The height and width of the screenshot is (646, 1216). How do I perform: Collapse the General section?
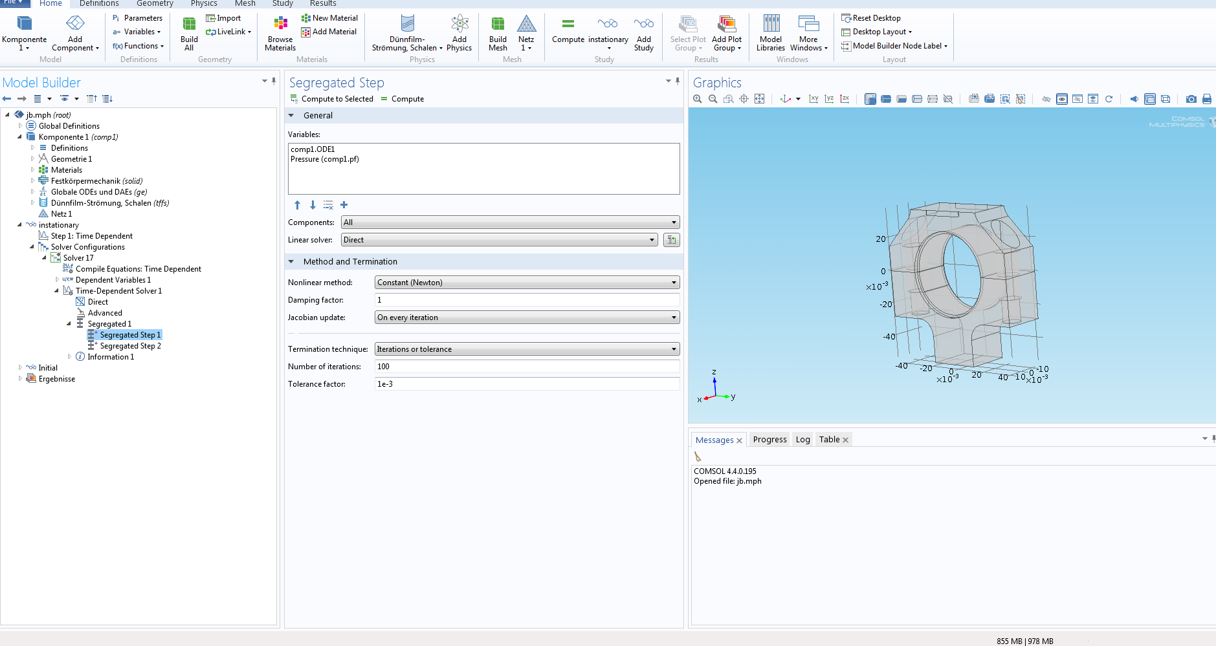(x=291, y=116)
